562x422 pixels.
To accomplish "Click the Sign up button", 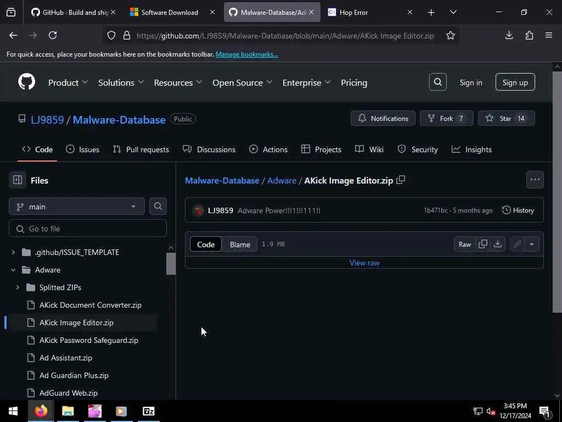I will (515, 82).
